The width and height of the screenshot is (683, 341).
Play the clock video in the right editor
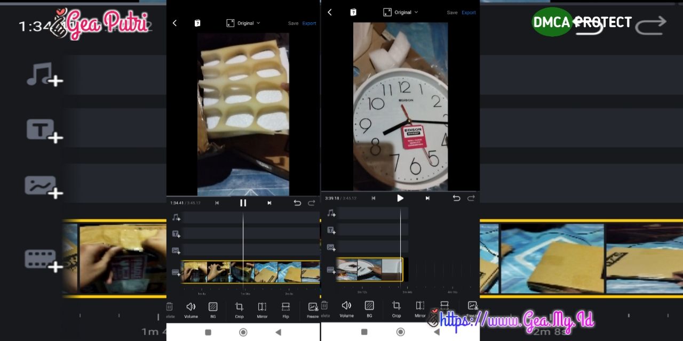pyautogui.click(x=400, y=198)
